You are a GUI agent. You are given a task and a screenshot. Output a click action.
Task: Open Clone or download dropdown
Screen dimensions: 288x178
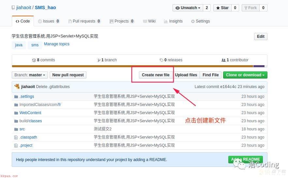tap(245, 75)
